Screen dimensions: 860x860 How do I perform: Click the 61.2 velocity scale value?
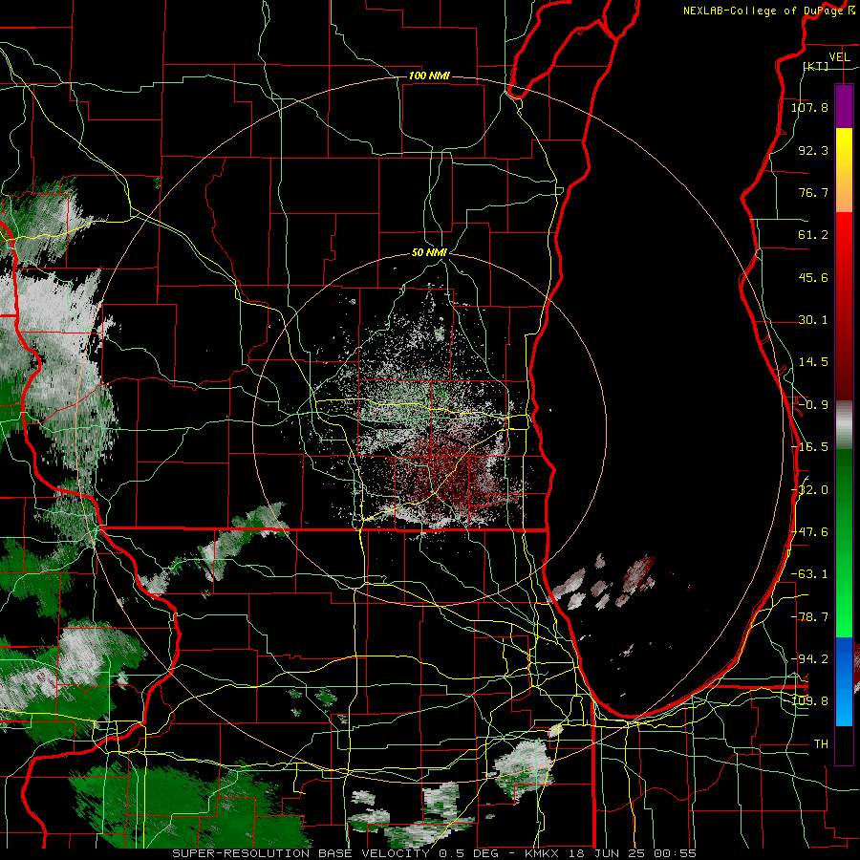click(813, 235)
